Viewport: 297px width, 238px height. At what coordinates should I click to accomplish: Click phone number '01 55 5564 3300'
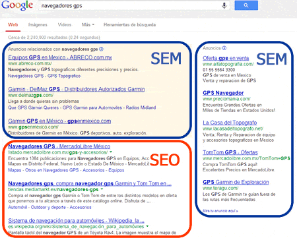pos(218,70)
